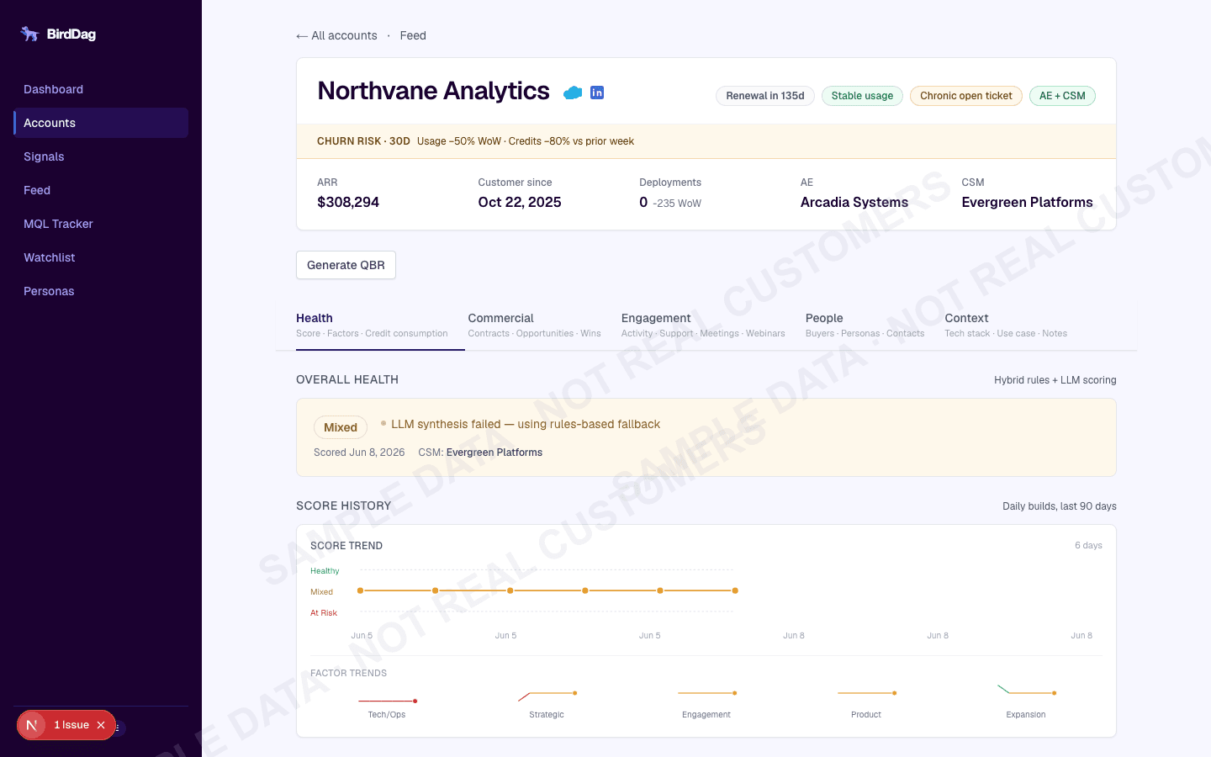The width and height of the screenshot is (1211, 757).
Task: Click the LLM synthesis failed message
Action: point(526,424)
